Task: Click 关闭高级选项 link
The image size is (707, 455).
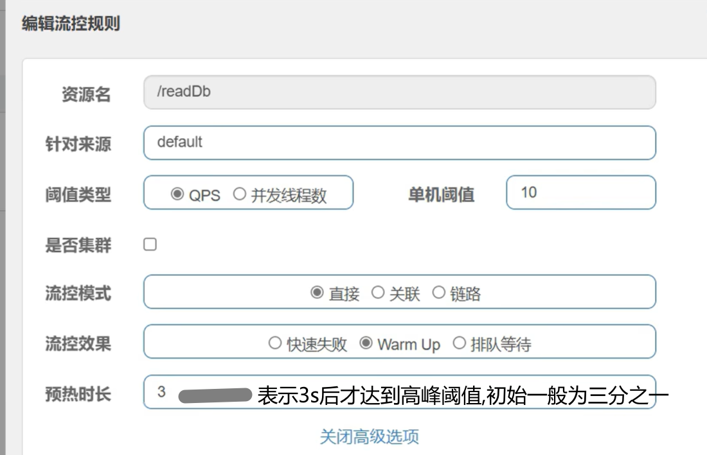Action: click(x=370, y=436)
